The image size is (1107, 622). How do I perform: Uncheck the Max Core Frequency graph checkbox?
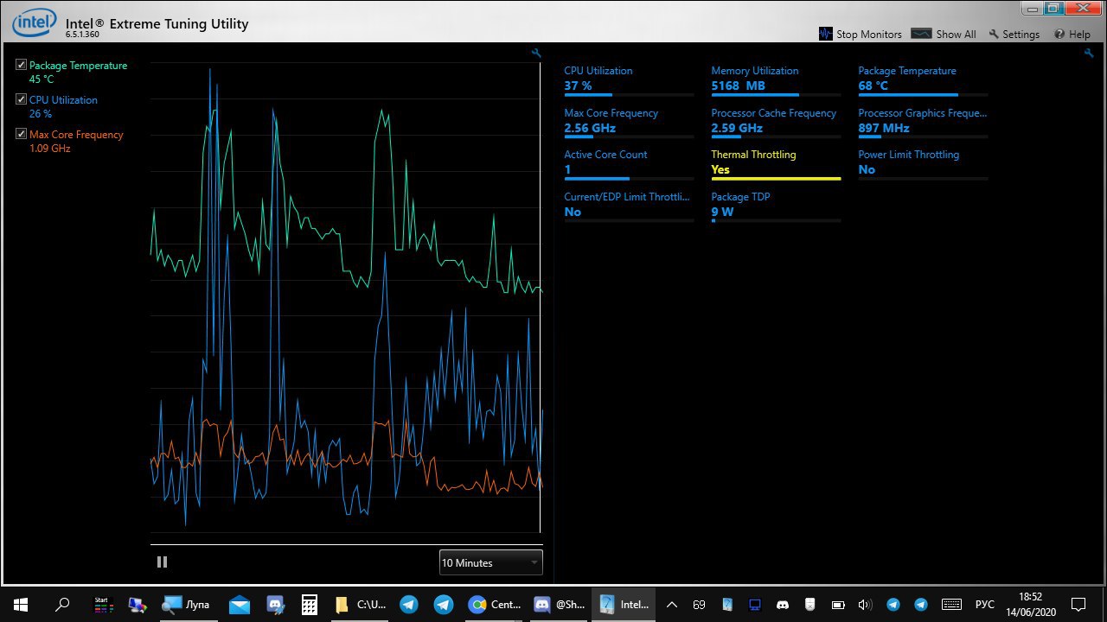[x=22, y=134]
